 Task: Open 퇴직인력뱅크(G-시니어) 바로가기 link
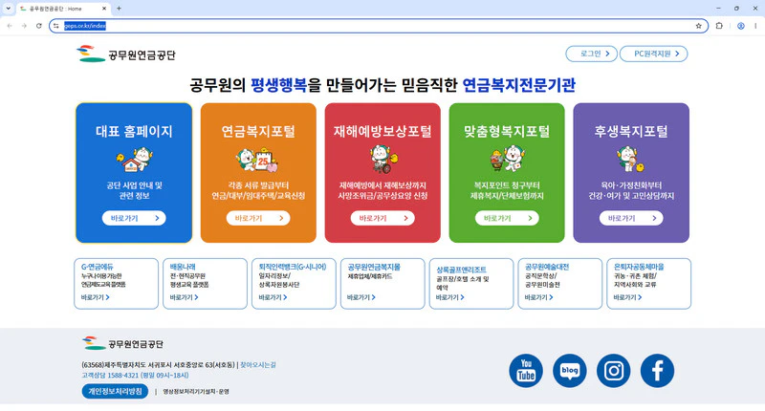pos(273,297)
